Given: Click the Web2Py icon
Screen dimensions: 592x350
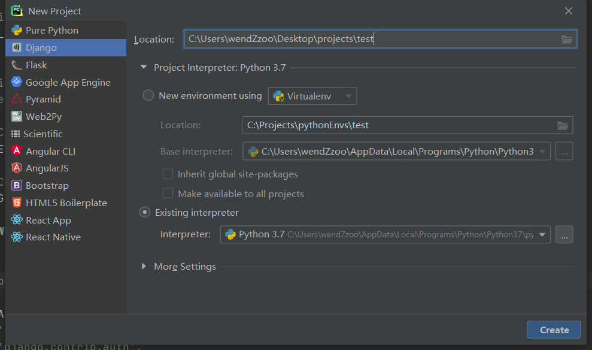Looking at the screenshot, I should (x=17, y=116).
